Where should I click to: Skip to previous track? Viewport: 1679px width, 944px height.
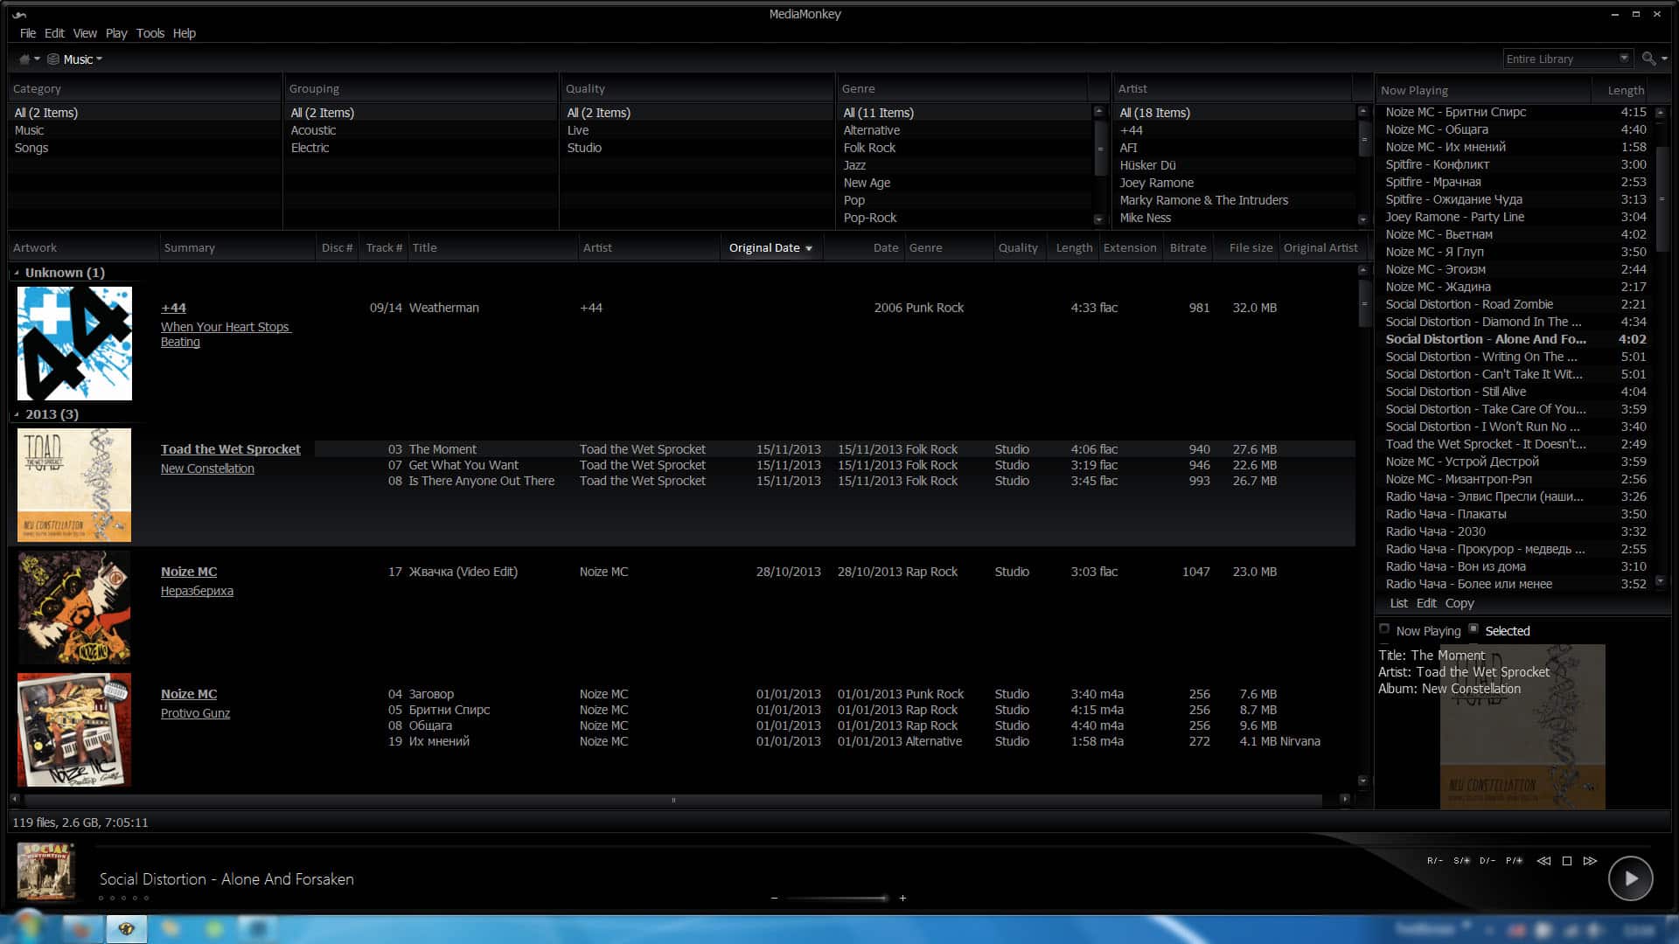coord(1543,861)
